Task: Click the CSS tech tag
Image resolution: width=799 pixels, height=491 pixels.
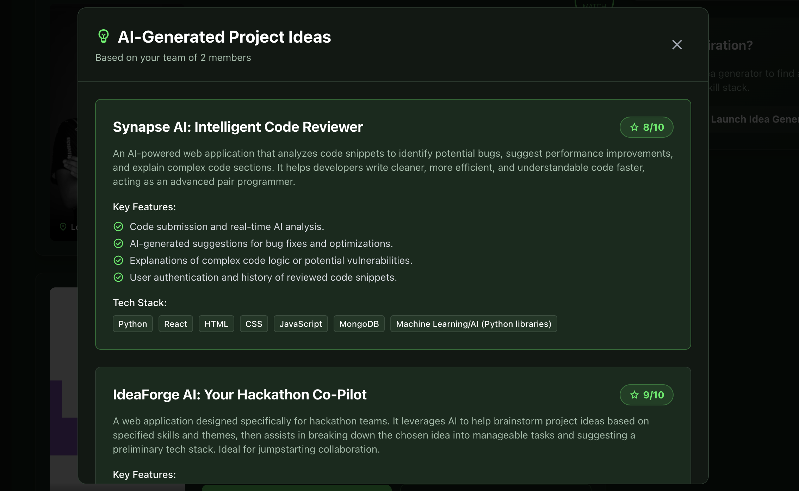Action: (254, 324)
